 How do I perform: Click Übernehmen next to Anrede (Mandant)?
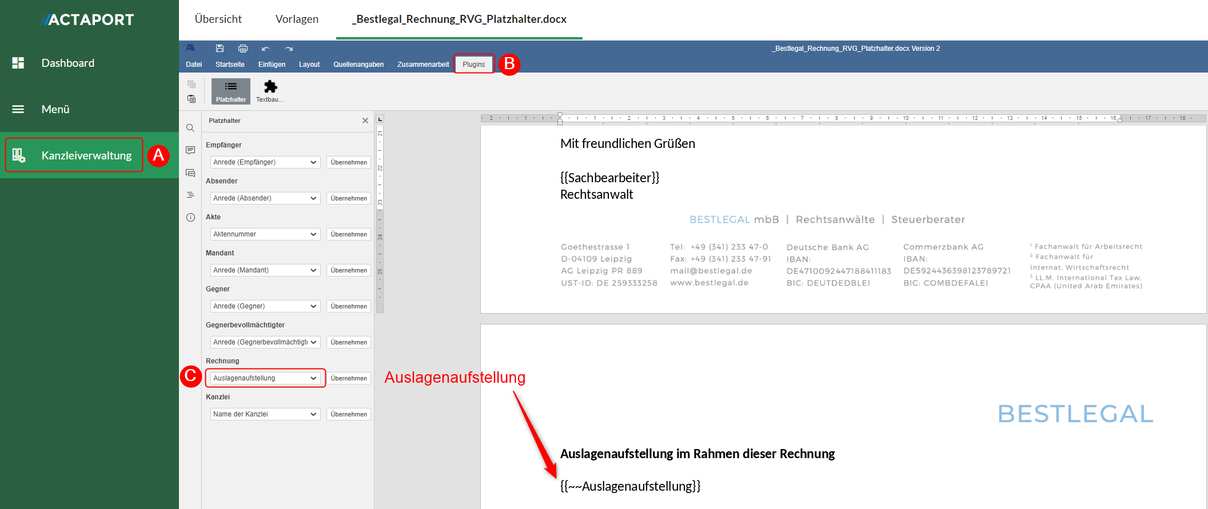point(349,270)
